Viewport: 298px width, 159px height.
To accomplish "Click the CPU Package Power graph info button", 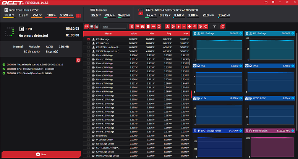I will click(x=241, y=131).
